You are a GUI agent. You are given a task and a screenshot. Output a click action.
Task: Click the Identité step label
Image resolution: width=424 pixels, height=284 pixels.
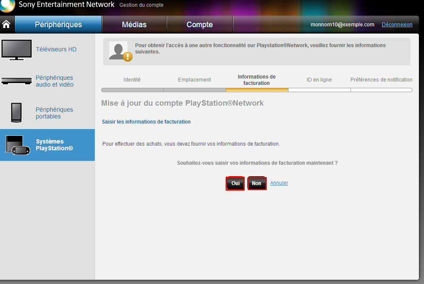coord(132,80)
